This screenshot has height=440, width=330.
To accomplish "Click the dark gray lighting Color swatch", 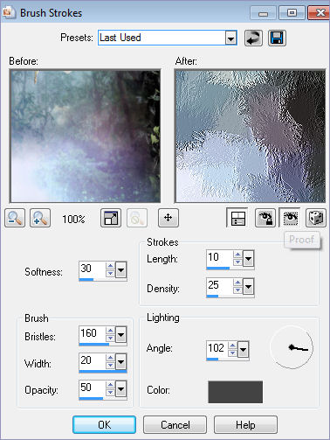I will point(235,392).
